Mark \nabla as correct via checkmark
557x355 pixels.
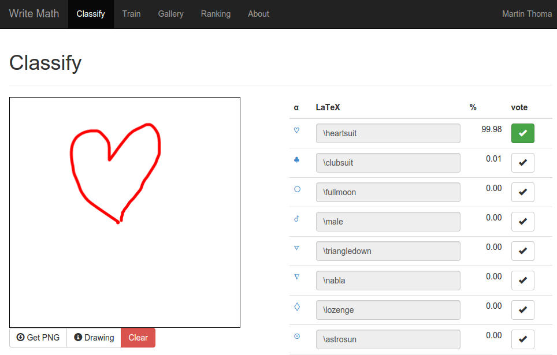[522, 281]
